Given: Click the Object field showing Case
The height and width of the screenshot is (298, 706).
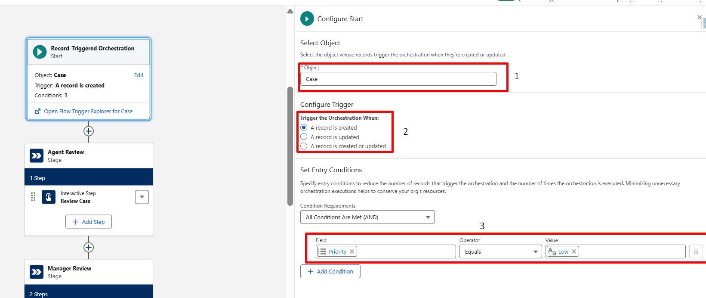Looking at the screenshot, I should point(398,79).
